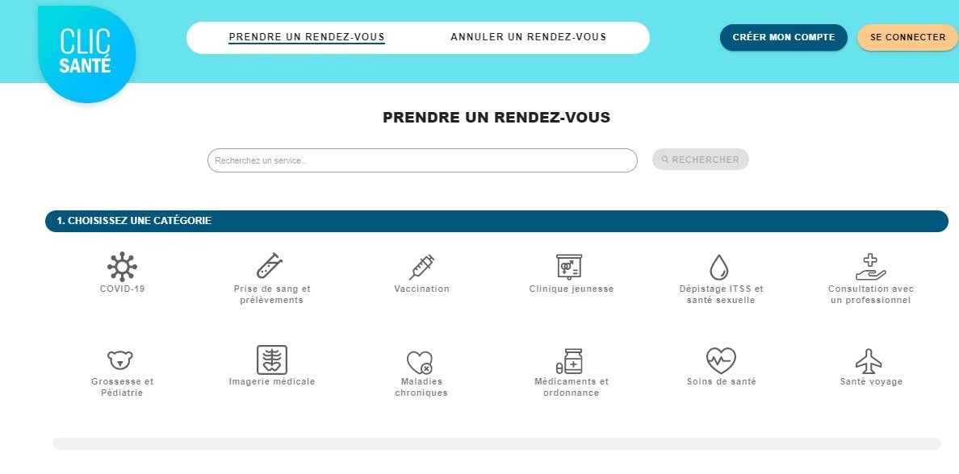The height and width of the screenshot is (474, 959).
Task: Click inside the service search field
Action: click(421, 160)
